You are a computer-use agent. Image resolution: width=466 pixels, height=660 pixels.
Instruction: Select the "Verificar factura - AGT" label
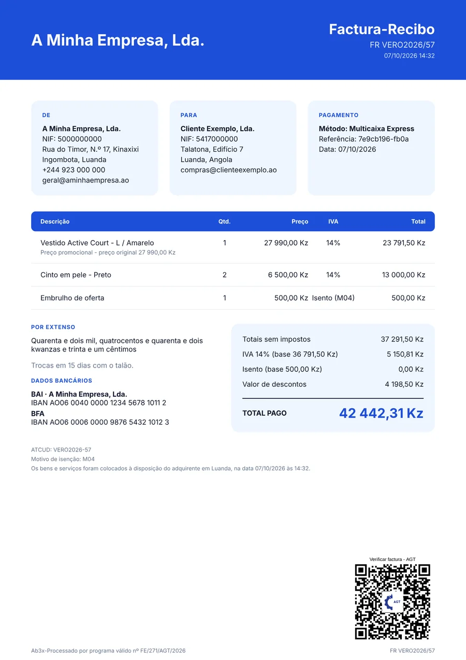(x=392, y=559)
